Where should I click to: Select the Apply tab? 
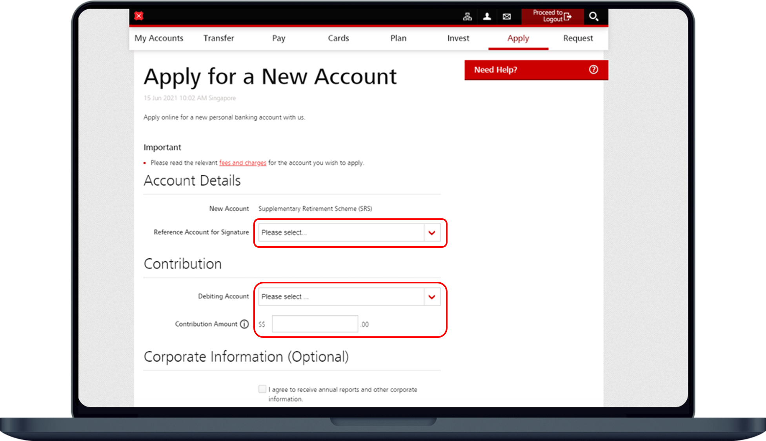pos(518,38)
